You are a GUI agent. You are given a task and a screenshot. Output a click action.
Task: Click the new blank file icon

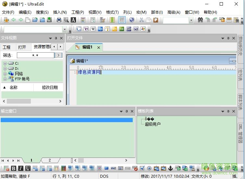click(28, 20)
